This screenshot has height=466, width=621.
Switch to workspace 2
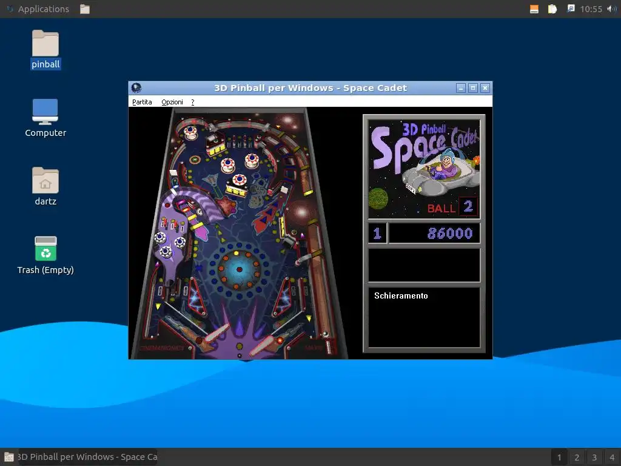[577, 458]
